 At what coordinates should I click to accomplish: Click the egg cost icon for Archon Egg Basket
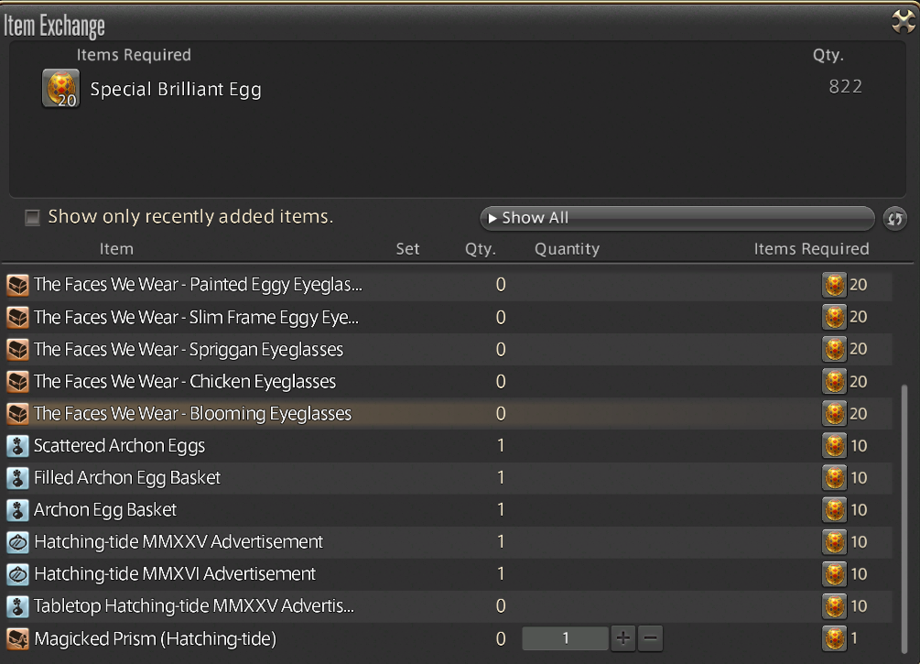coord(834,510)
